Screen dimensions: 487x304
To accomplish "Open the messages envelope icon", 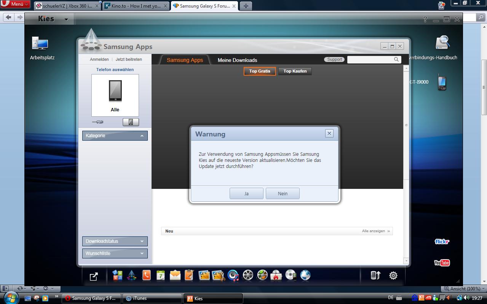I will click(175, 275).
